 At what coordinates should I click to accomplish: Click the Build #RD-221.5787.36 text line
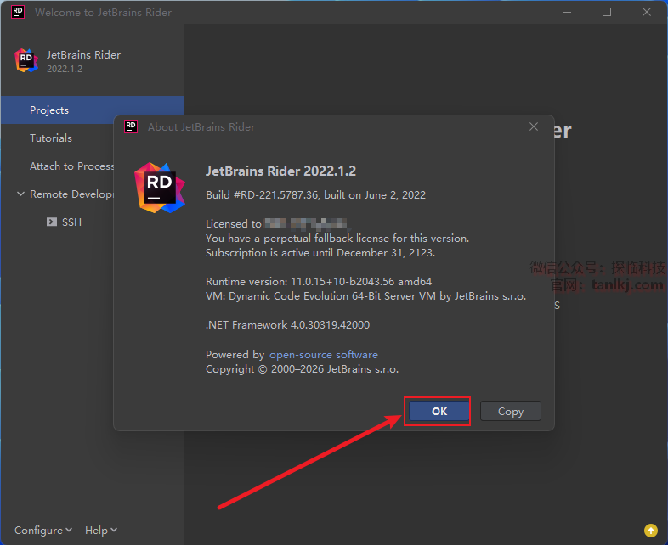315,194
